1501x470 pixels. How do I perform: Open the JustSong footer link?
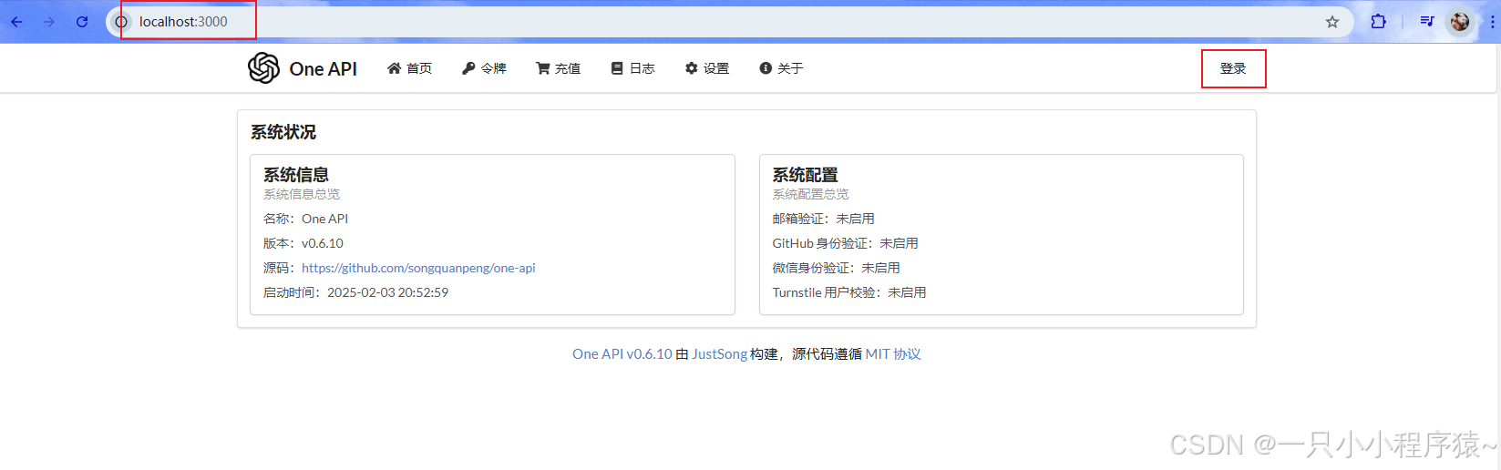(x=719, y=354)
